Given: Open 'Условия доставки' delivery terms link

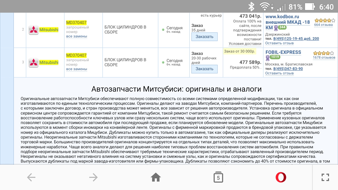Looking at the screenshot, I should pyautogui.click(x=245, y=44).
